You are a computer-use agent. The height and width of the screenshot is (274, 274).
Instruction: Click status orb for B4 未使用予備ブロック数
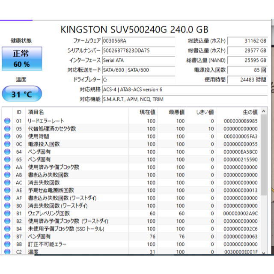(7, 229)
